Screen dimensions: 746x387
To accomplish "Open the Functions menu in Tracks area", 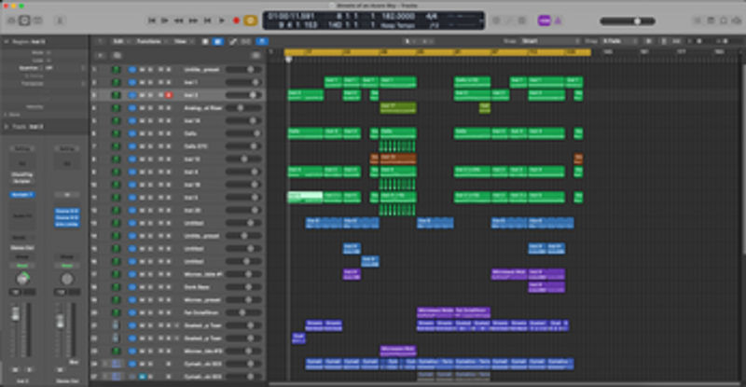I will tap(151, 41).
